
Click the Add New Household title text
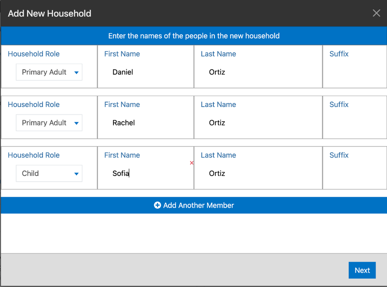[50, 13]
